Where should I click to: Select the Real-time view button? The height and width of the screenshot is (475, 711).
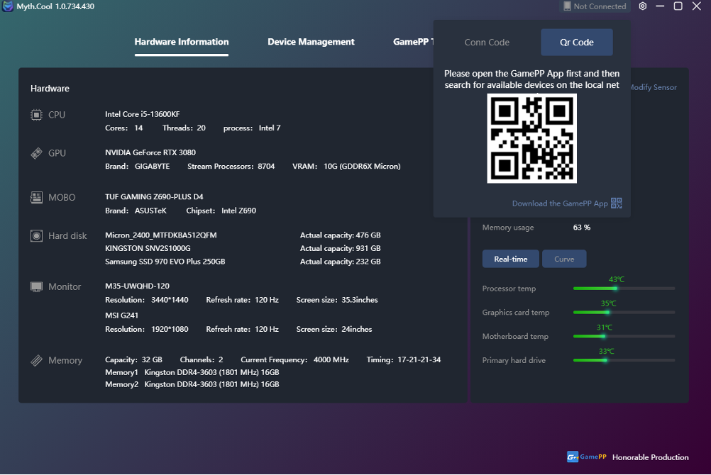511,259
